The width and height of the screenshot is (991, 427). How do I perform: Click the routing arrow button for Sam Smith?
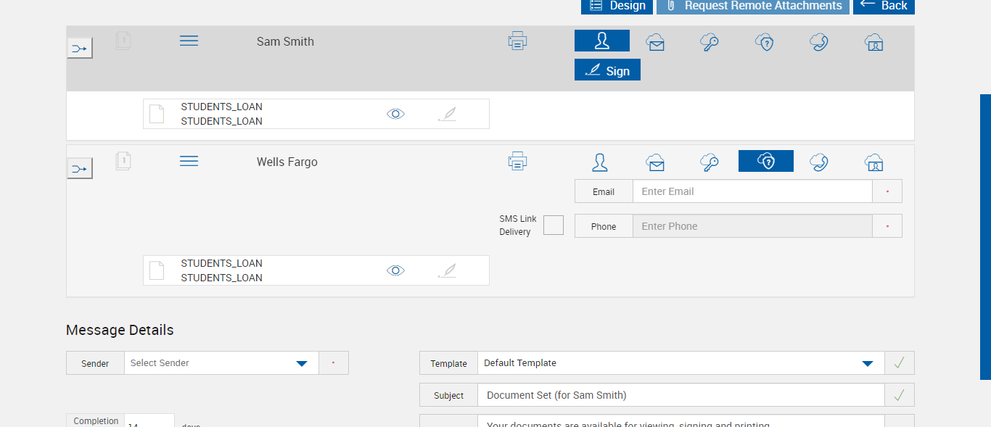tap(79, 49)
